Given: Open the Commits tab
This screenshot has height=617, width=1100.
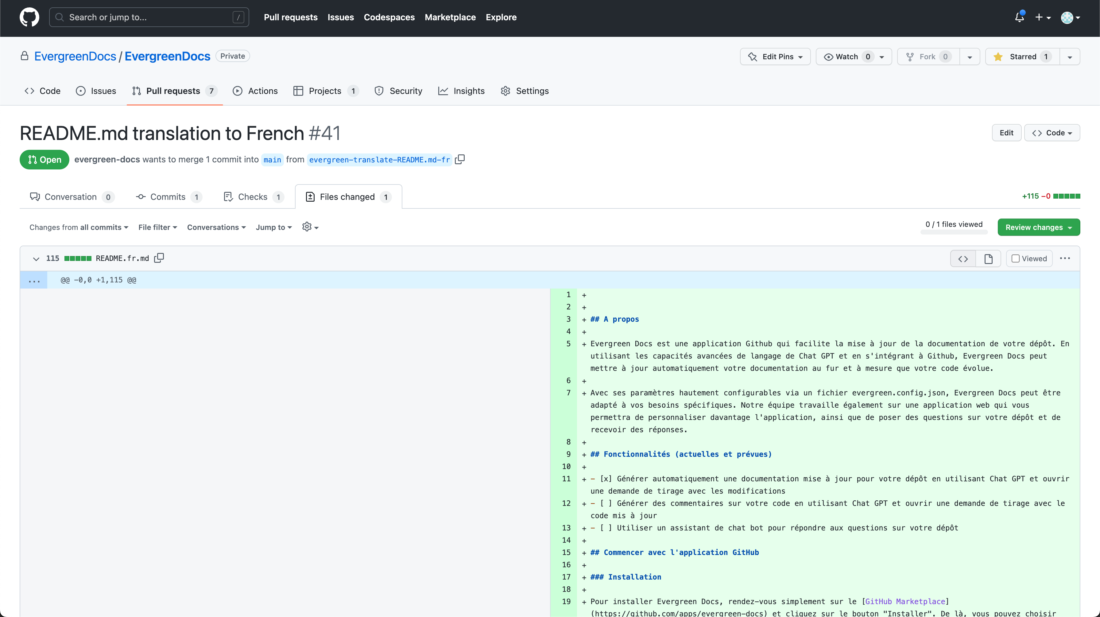Looking at the screenshot, I should 168,197.
